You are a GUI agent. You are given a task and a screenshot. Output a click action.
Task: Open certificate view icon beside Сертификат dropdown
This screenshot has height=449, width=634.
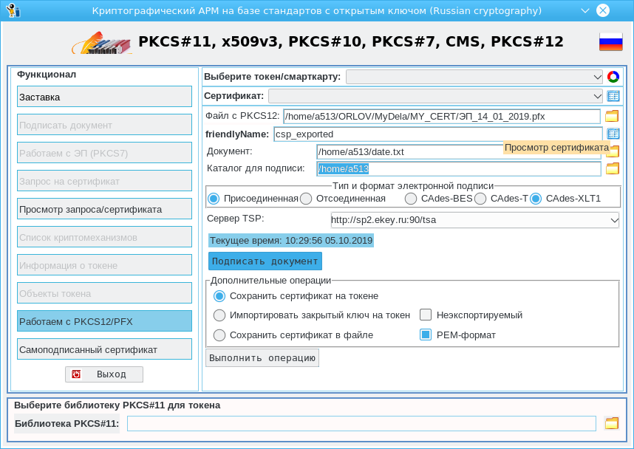pyautogui.click(x=613, y=96)
